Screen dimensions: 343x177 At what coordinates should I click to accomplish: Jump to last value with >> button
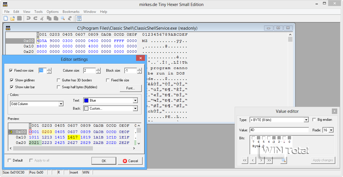(x=269, y=160)
